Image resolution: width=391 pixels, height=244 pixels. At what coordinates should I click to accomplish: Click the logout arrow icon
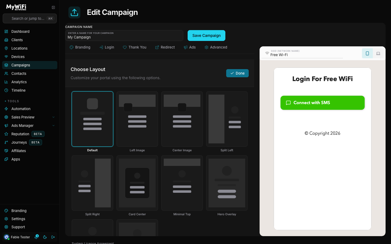tap(53, 237)
